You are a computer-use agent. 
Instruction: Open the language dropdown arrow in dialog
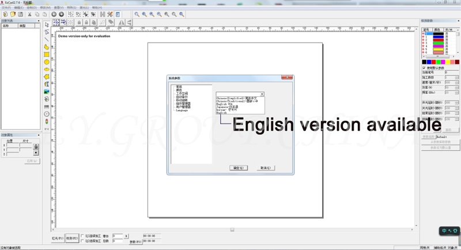262,94
